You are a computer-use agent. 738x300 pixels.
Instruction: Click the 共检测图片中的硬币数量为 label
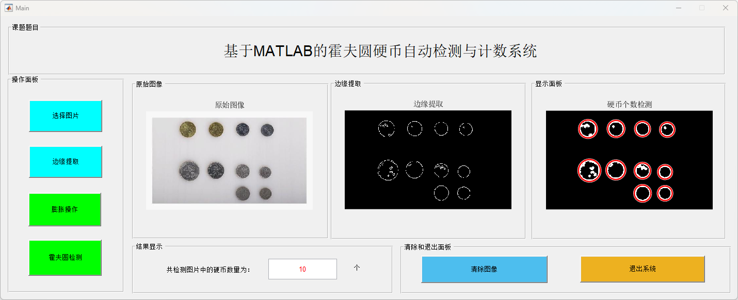(208, 269)
